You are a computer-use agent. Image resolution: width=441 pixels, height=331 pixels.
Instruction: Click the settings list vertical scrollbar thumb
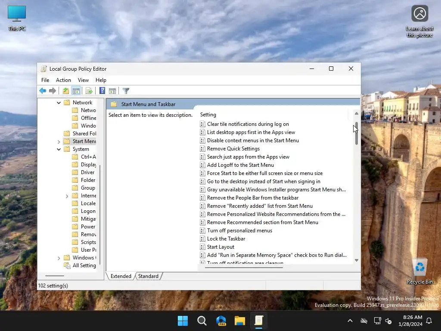(356, 133)
